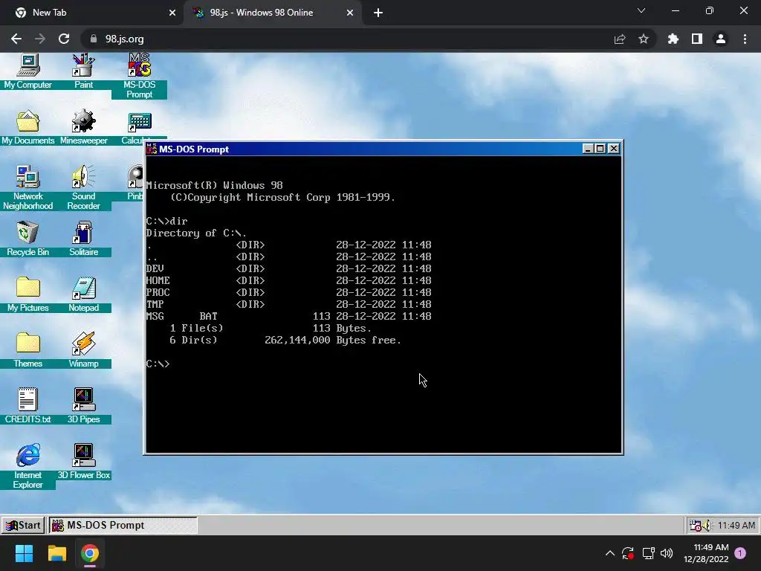Screen dimensions: 761x571
Task: Click the PROC directory row
Action: (289, 292)
